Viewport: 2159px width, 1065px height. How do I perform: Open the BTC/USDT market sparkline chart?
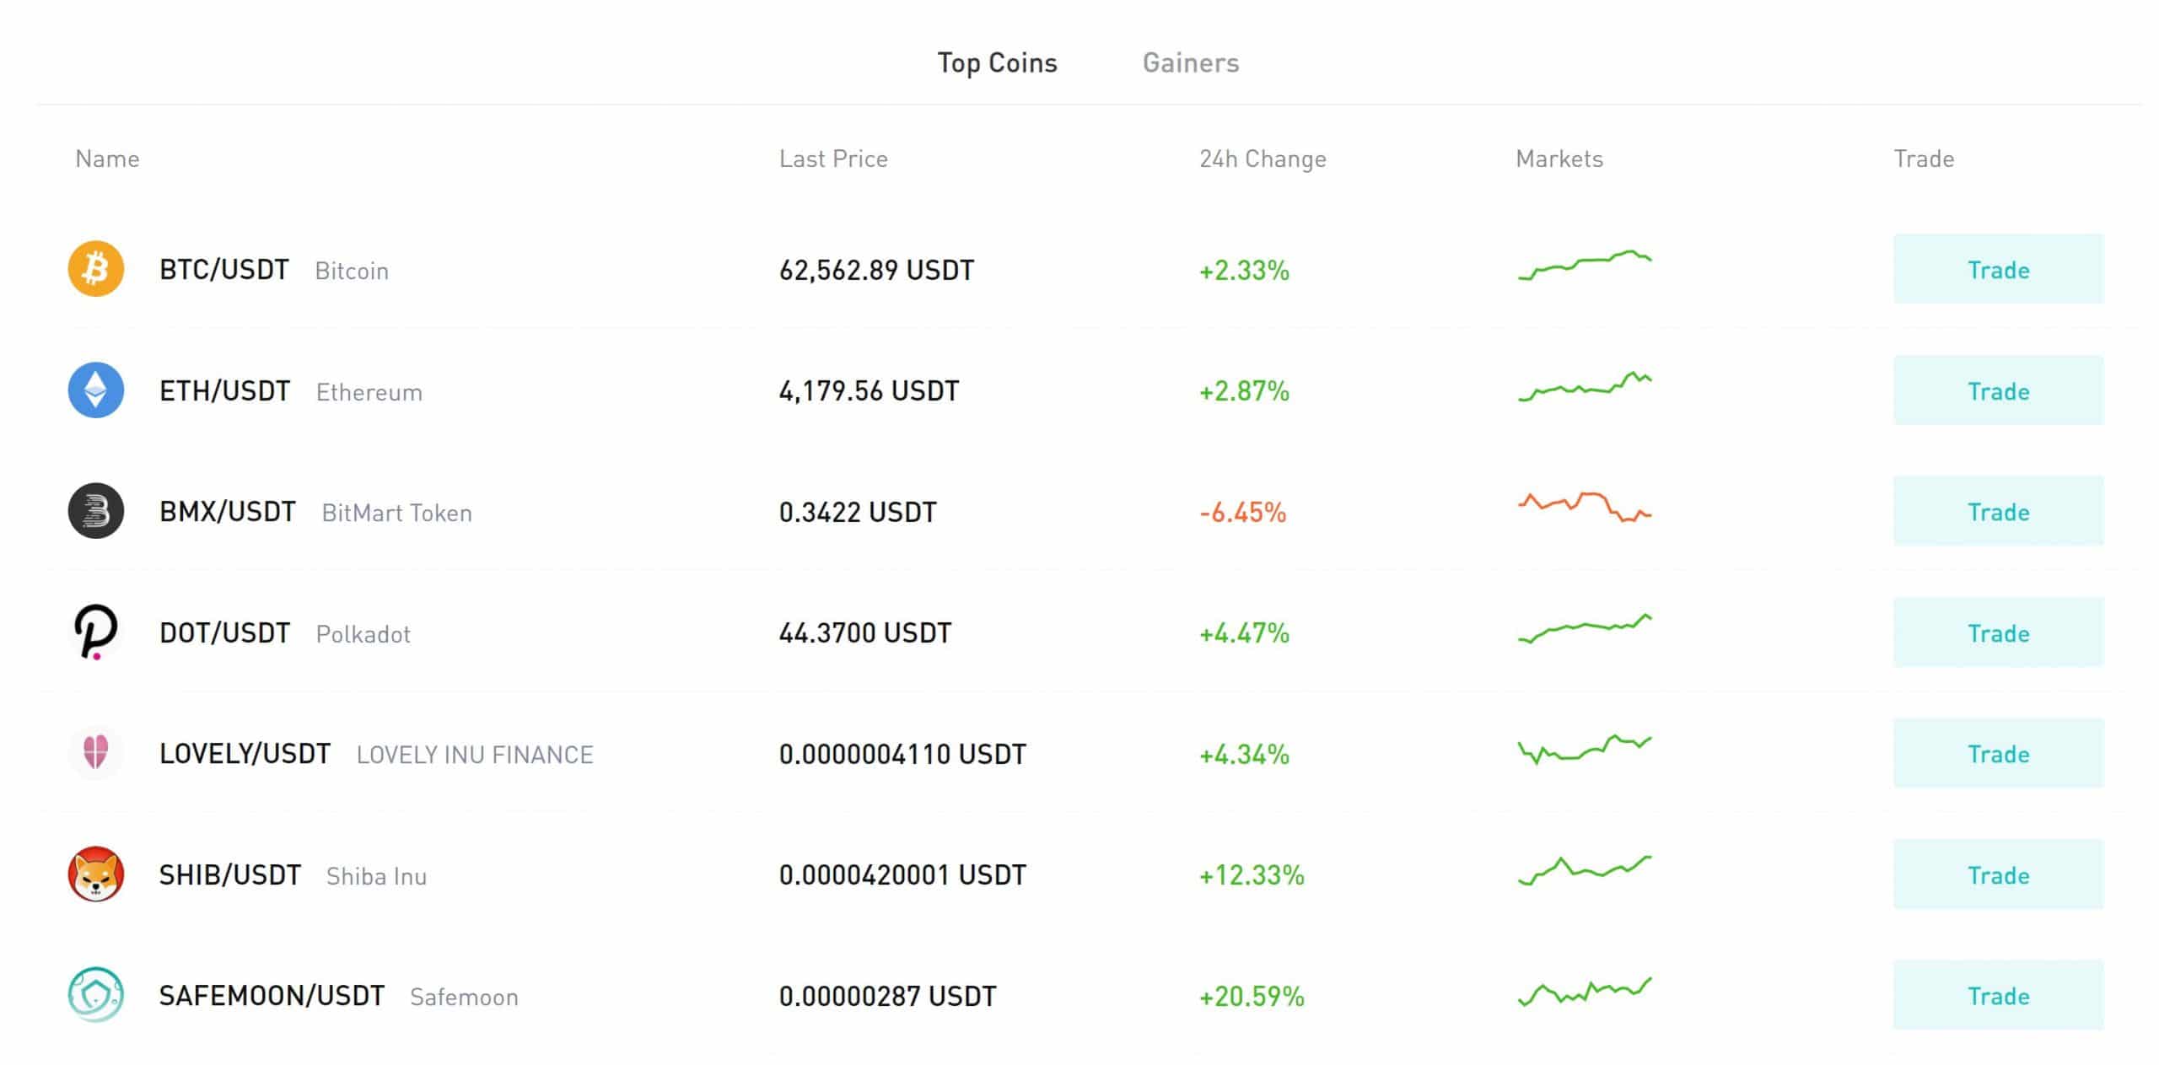click(x=1585, y=265)
